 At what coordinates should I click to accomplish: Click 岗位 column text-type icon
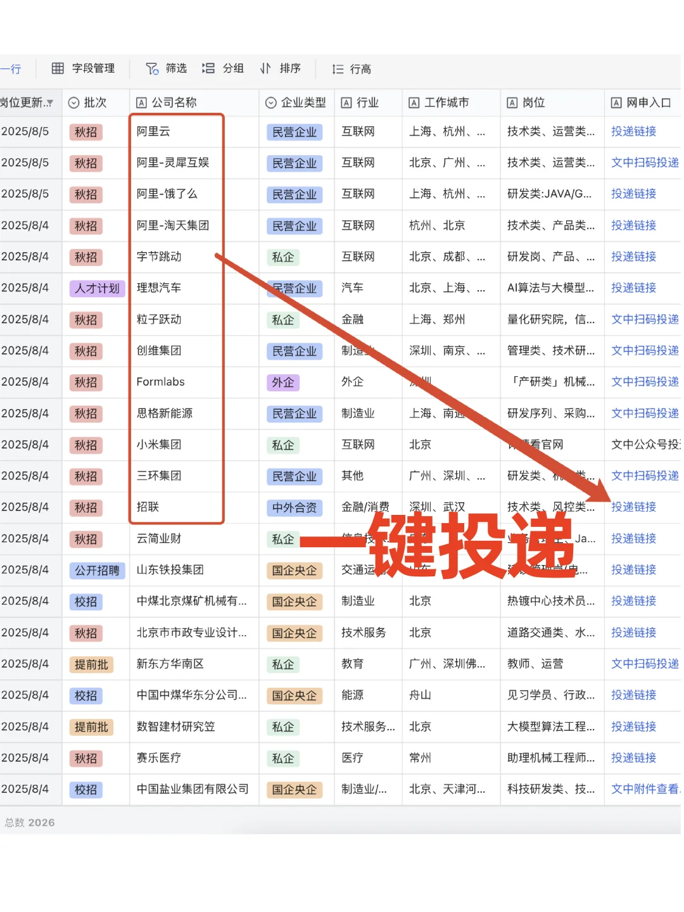tap(512, 103)
